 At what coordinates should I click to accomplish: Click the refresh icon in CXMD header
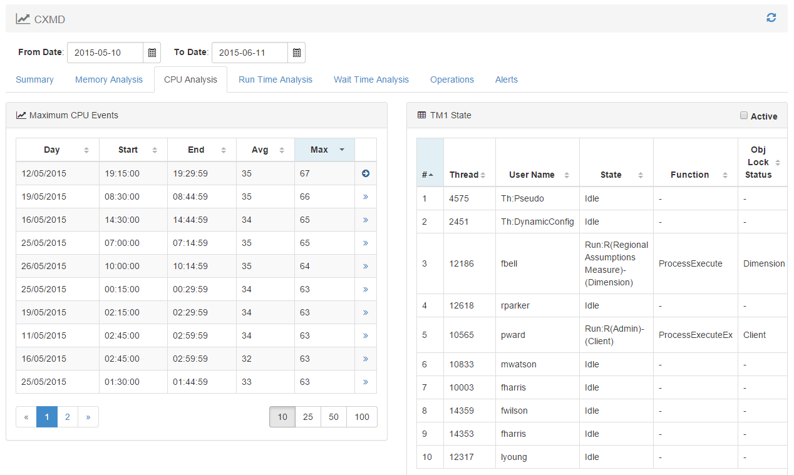(771, 18)
